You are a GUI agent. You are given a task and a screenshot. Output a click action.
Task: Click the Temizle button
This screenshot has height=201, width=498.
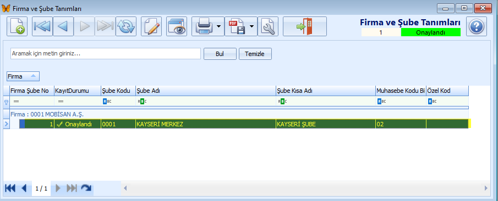(x=255, y=54)
